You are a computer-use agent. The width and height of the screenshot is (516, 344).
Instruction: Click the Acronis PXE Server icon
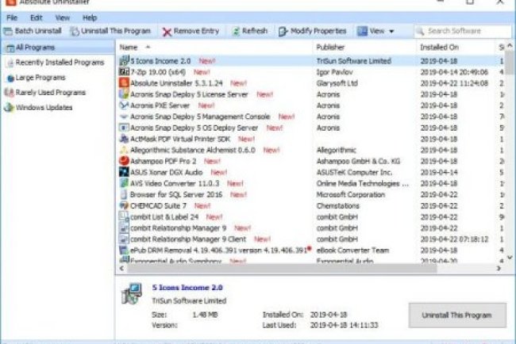(124, 105)
